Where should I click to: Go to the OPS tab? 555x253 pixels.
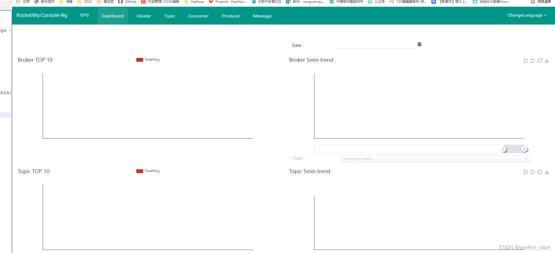coord(85,15)
